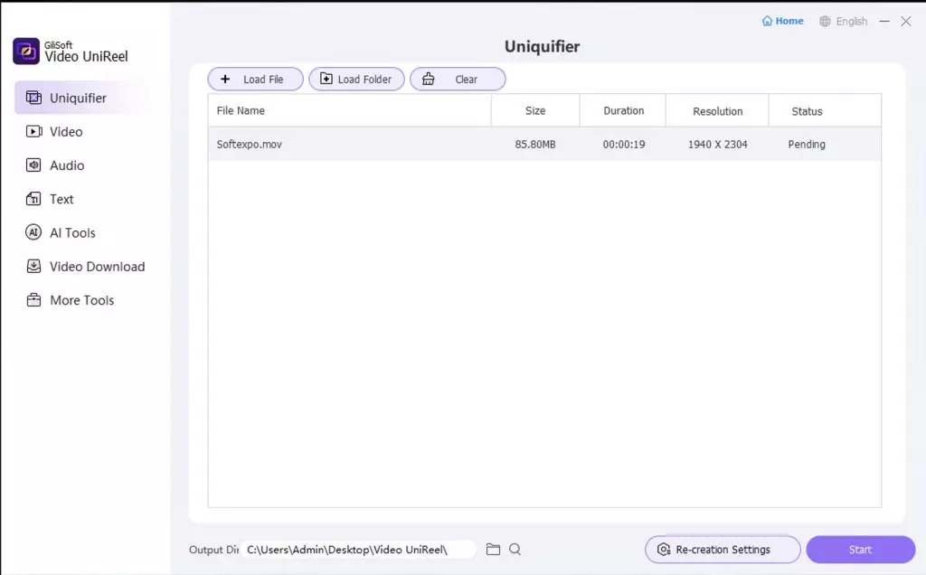This screenshot has width=926, height=575.
Task: Click the GiliSoft Video UniReel logo
Action: coord(24,52)
